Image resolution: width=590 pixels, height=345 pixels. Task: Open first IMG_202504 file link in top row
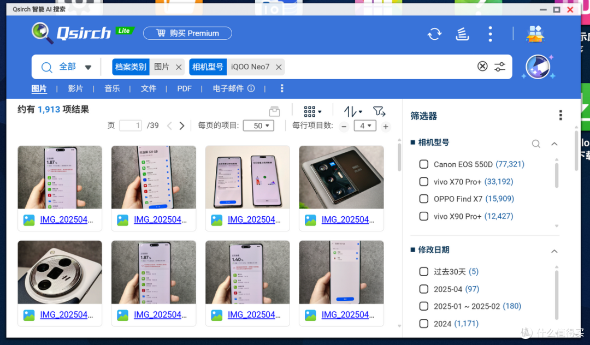click(67, 220)
